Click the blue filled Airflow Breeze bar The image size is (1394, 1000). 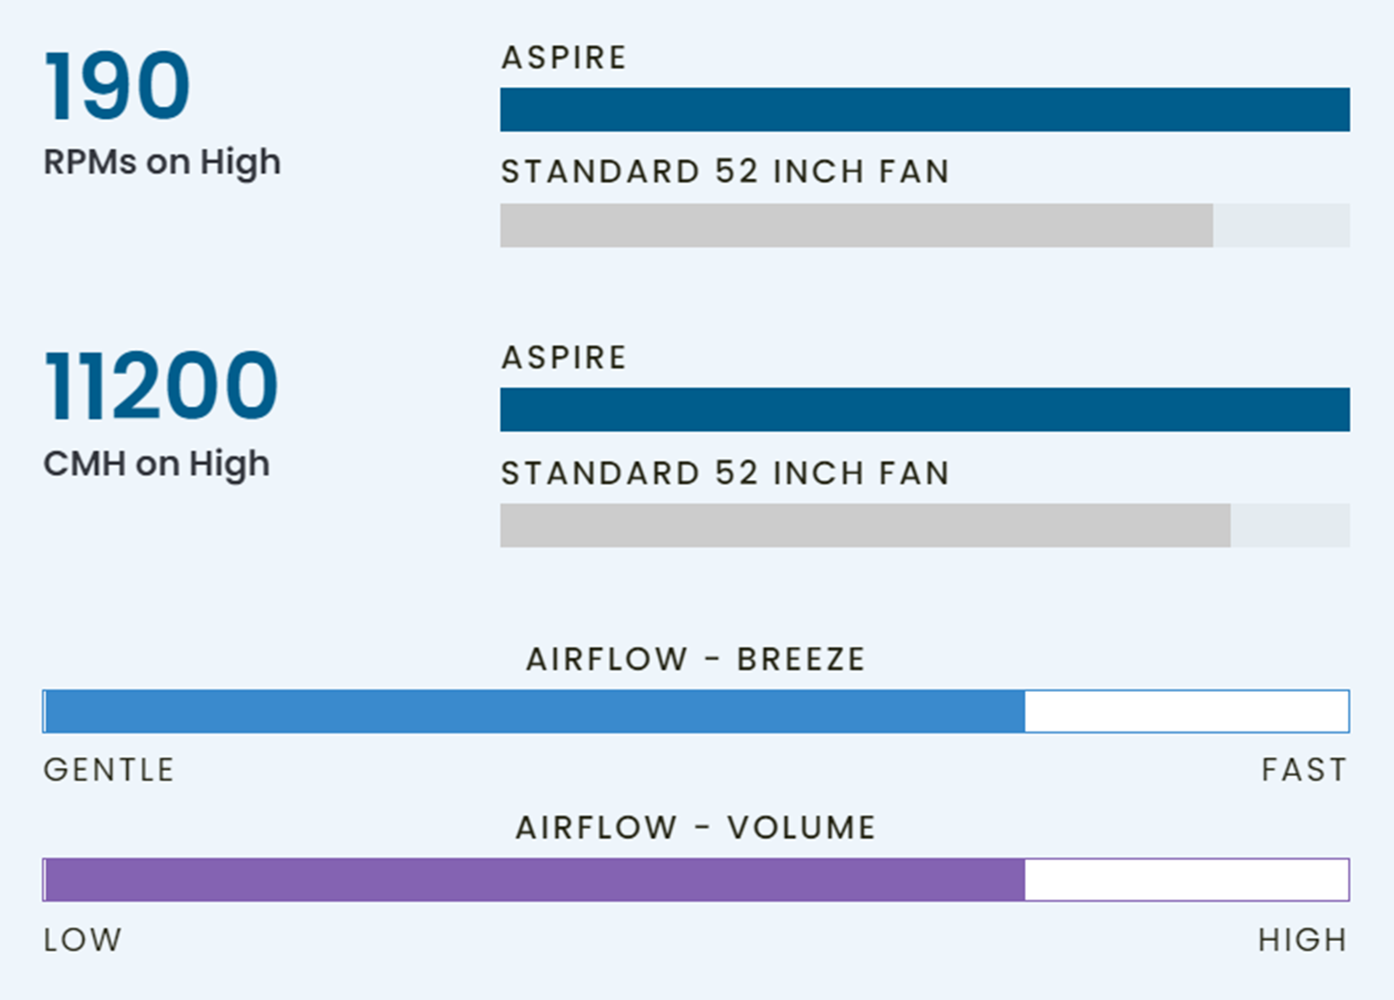point(535,711)
